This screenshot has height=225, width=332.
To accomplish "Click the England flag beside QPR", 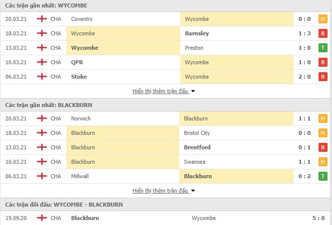I will click(x=41, y=62).
